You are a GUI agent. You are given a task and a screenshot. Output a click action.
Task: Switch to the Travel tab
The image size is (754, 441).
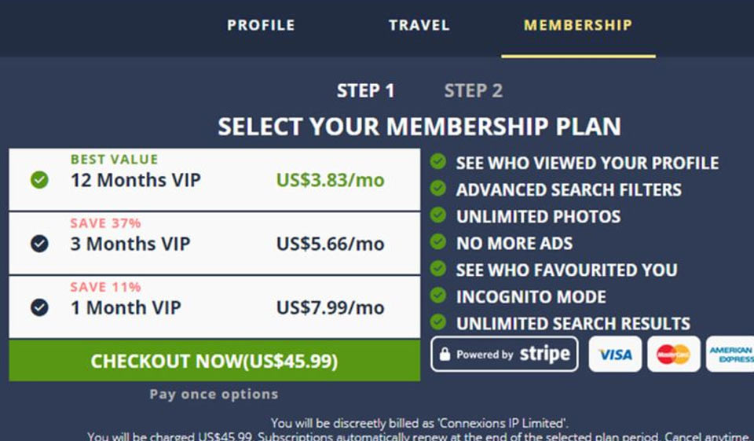click(419, 25)
